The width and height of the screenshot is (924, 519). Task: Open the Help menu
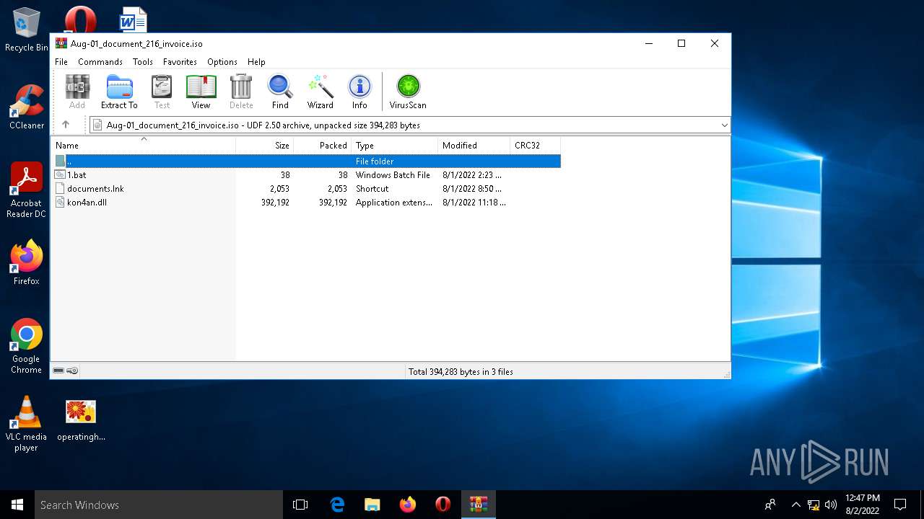(x=256, y=62)
